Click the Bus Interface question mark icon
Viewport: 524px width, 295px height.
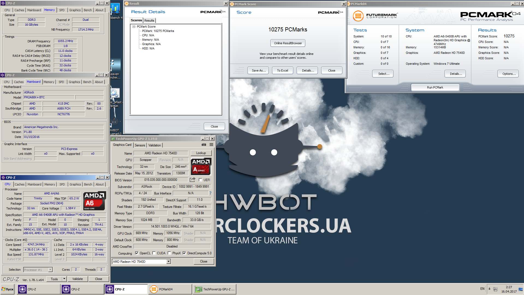(210, 193)
